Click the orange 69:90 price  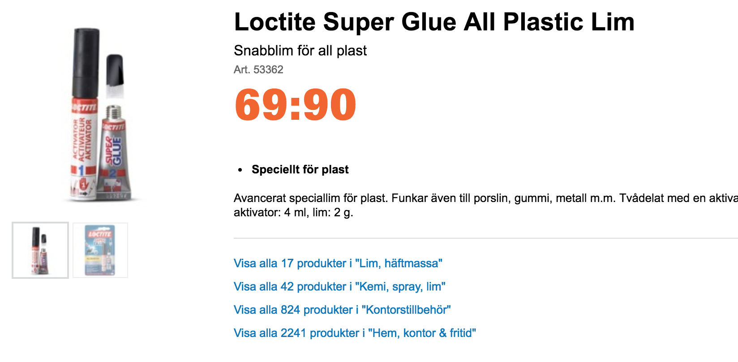click(x=296, y=105)
